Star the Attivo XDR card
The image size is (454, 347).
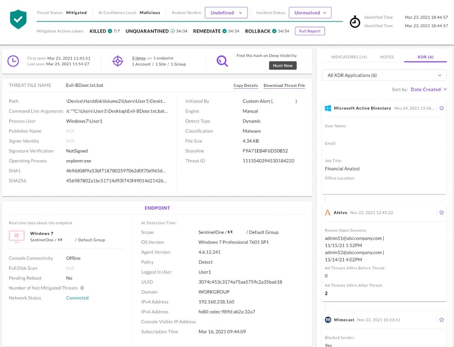(442, 213)
